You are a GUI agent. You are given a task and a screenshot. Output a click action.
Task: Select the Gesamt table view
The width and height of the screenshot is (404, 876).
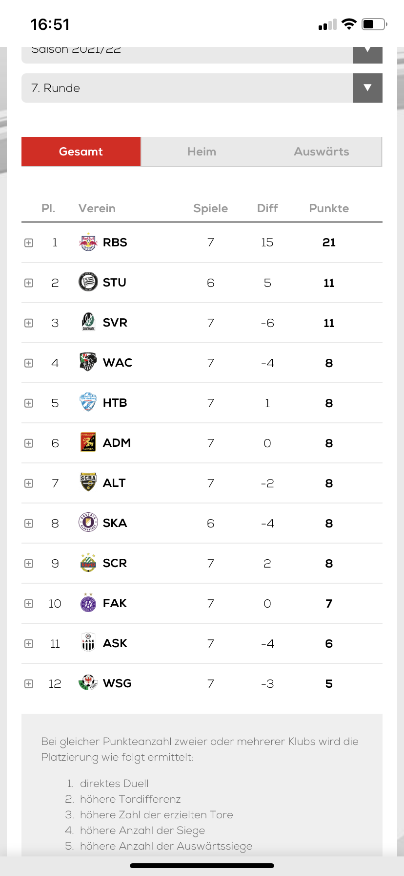81,152
